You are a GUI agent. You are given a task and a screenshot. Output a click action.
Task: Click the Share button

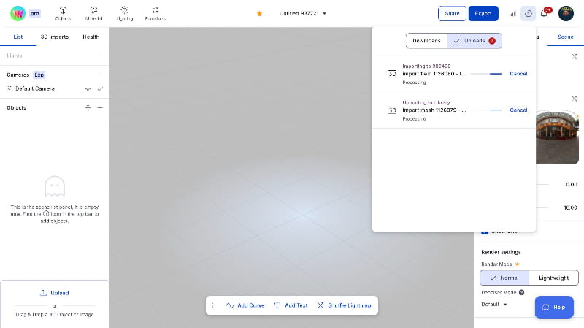(x=452, y=13)
